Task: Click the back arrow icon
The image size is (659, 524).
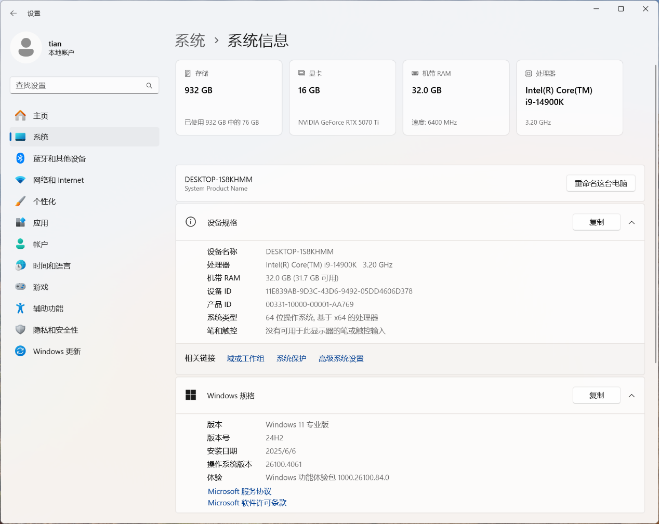Action: point(14,14)
